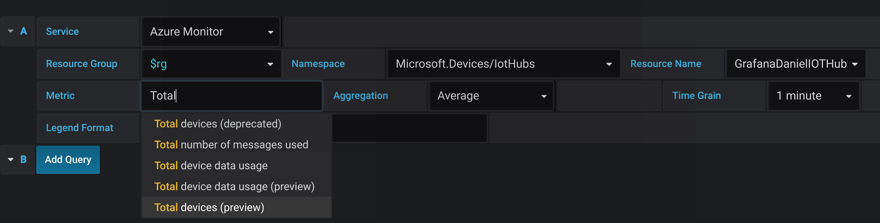880x223 pixels.
Task: Open the $rg resource group dropdown
Action: click(x=211, y=64)
